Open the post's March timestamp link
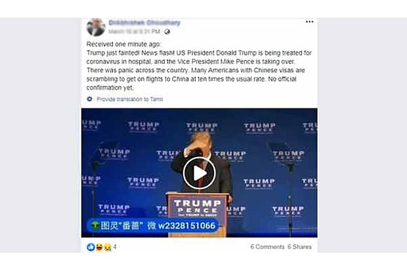 coord(134,31)
